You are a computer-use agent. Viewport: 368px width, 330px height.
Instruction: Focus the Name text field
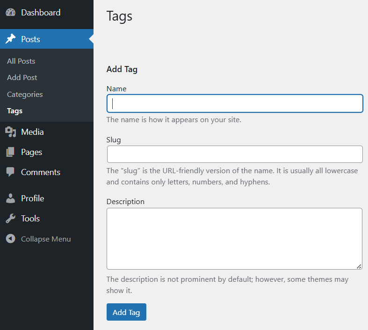point(235,103)
